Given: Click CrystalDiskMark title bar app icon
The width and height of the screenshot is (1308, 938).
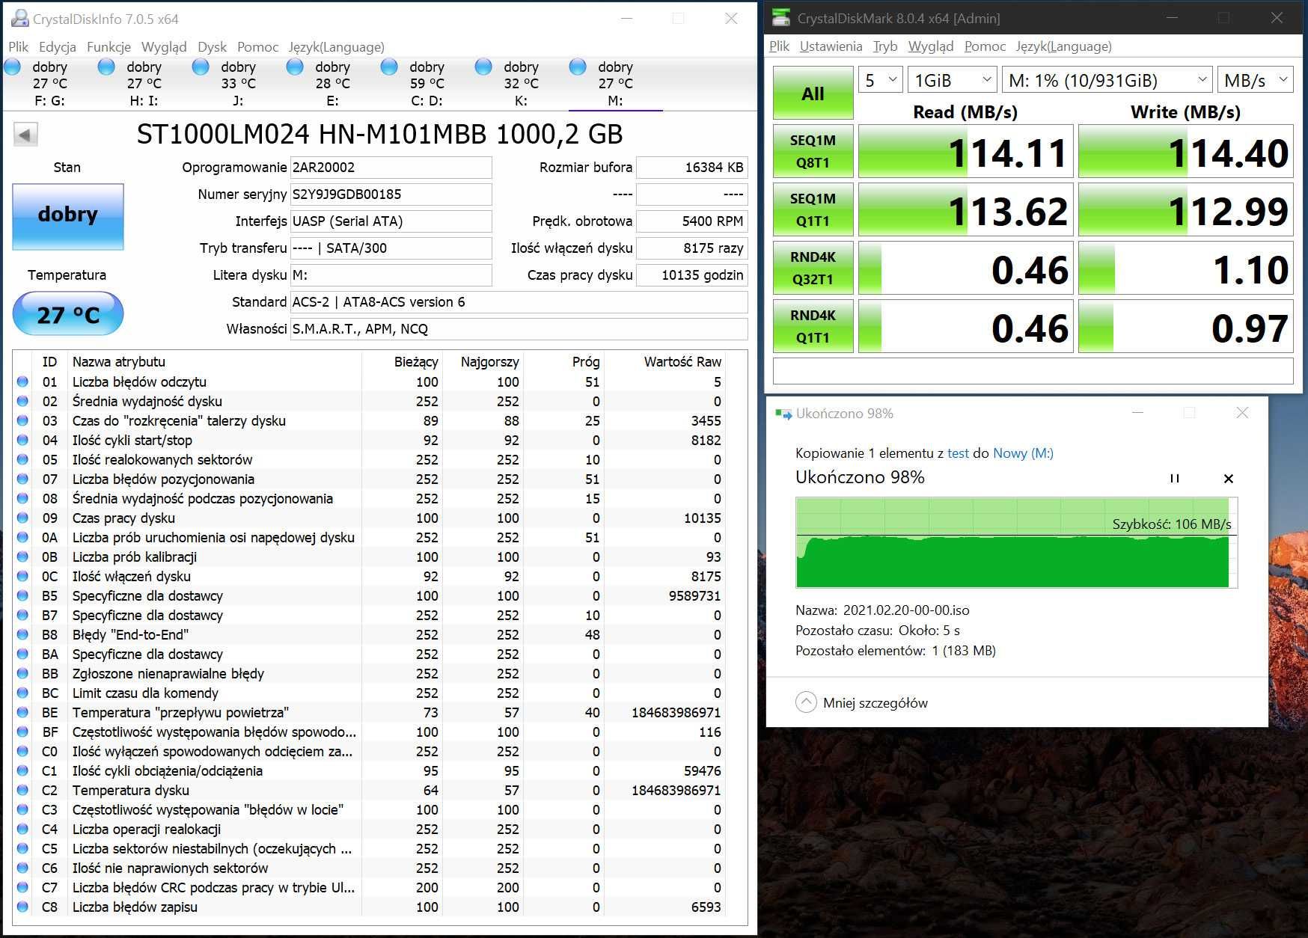Looking at the screenshot, I should [781, 17].
